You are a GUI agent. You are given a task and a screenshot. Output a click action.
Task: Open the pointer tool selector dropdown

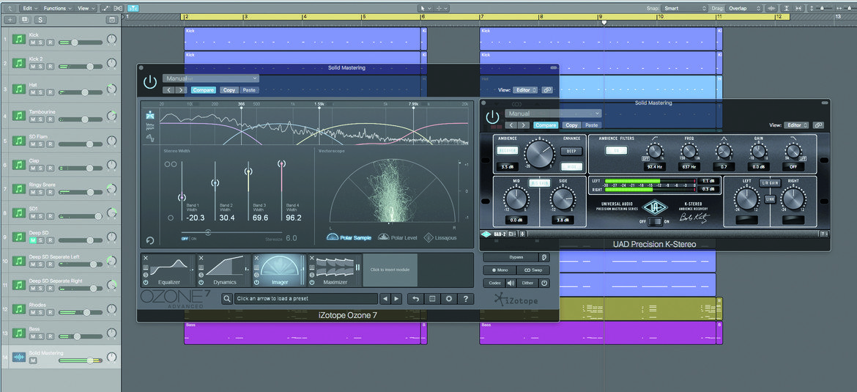[x=425, y=8]
